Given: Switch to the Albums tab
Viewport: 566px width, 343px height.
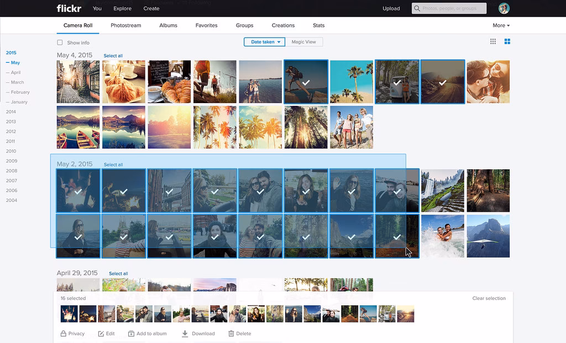Looking at the screenshot, I should pos(168,25).
